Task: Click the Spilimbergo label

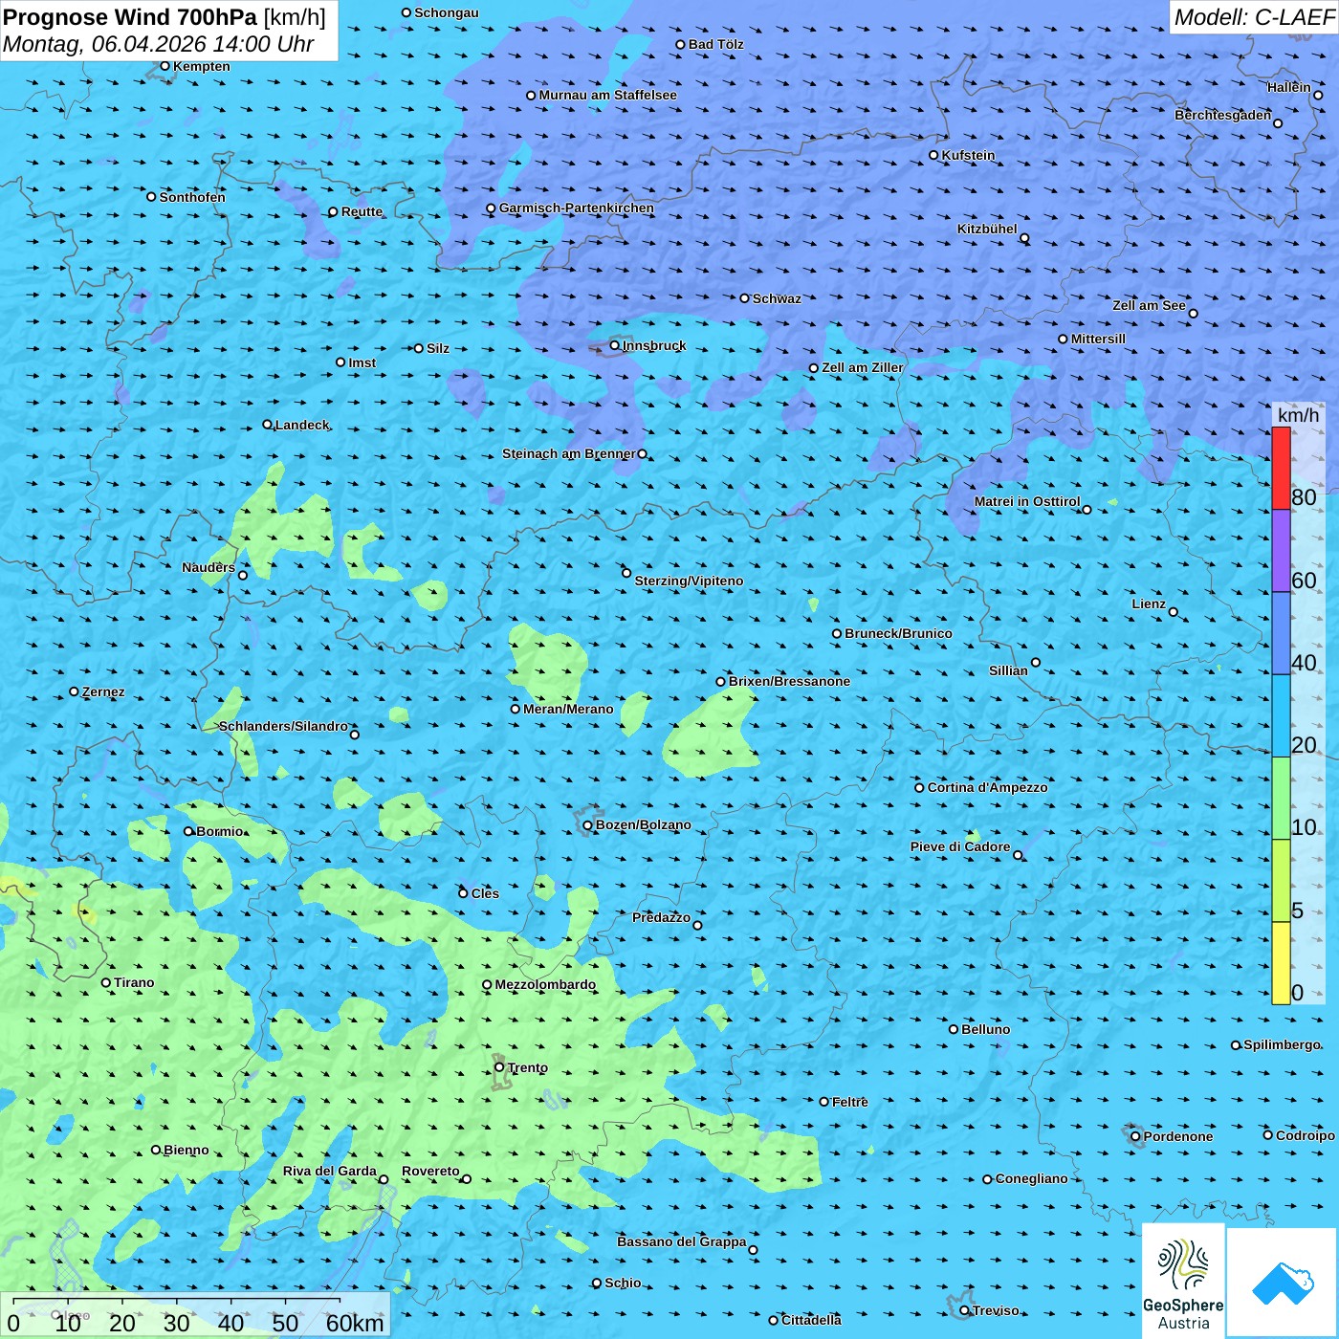Action: click(x=1282, y=1044)
